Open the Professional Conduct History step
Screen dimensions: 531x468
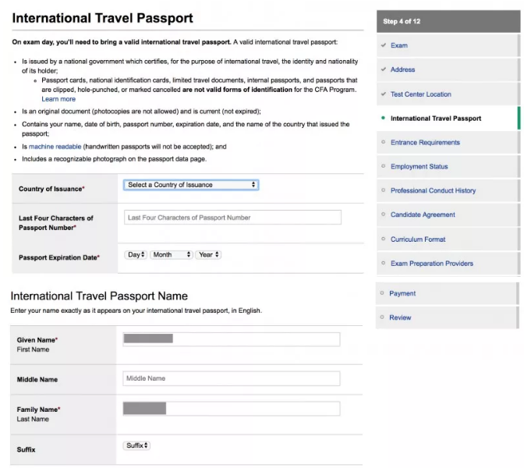point(433,191)
